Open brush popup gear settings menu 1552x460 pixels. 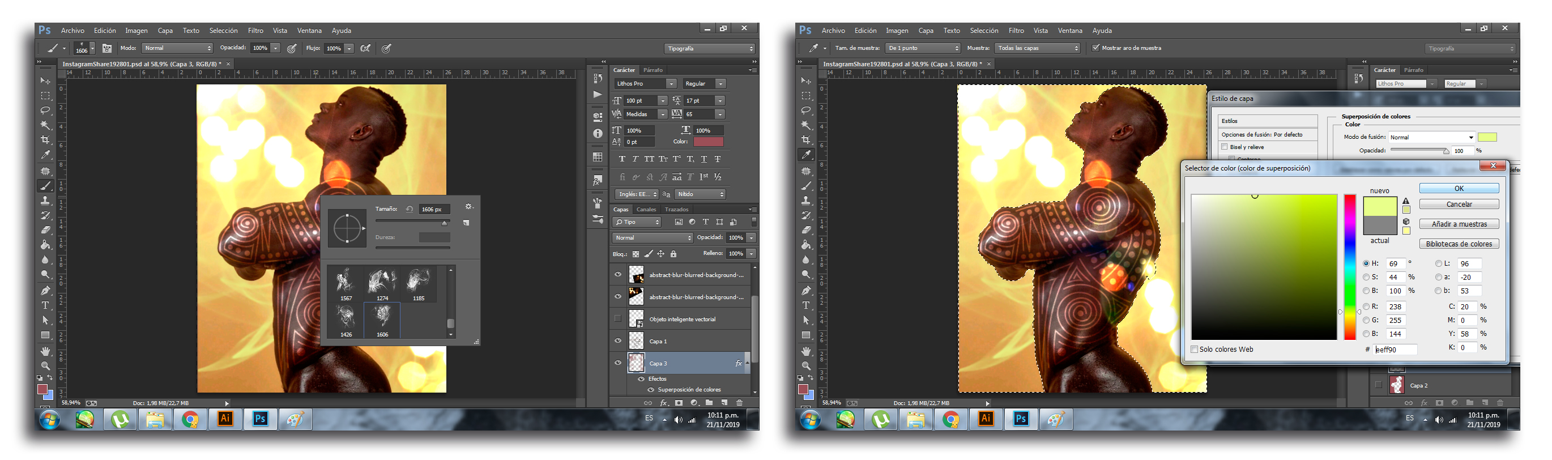pyautogui.click(x=469, y=207)
